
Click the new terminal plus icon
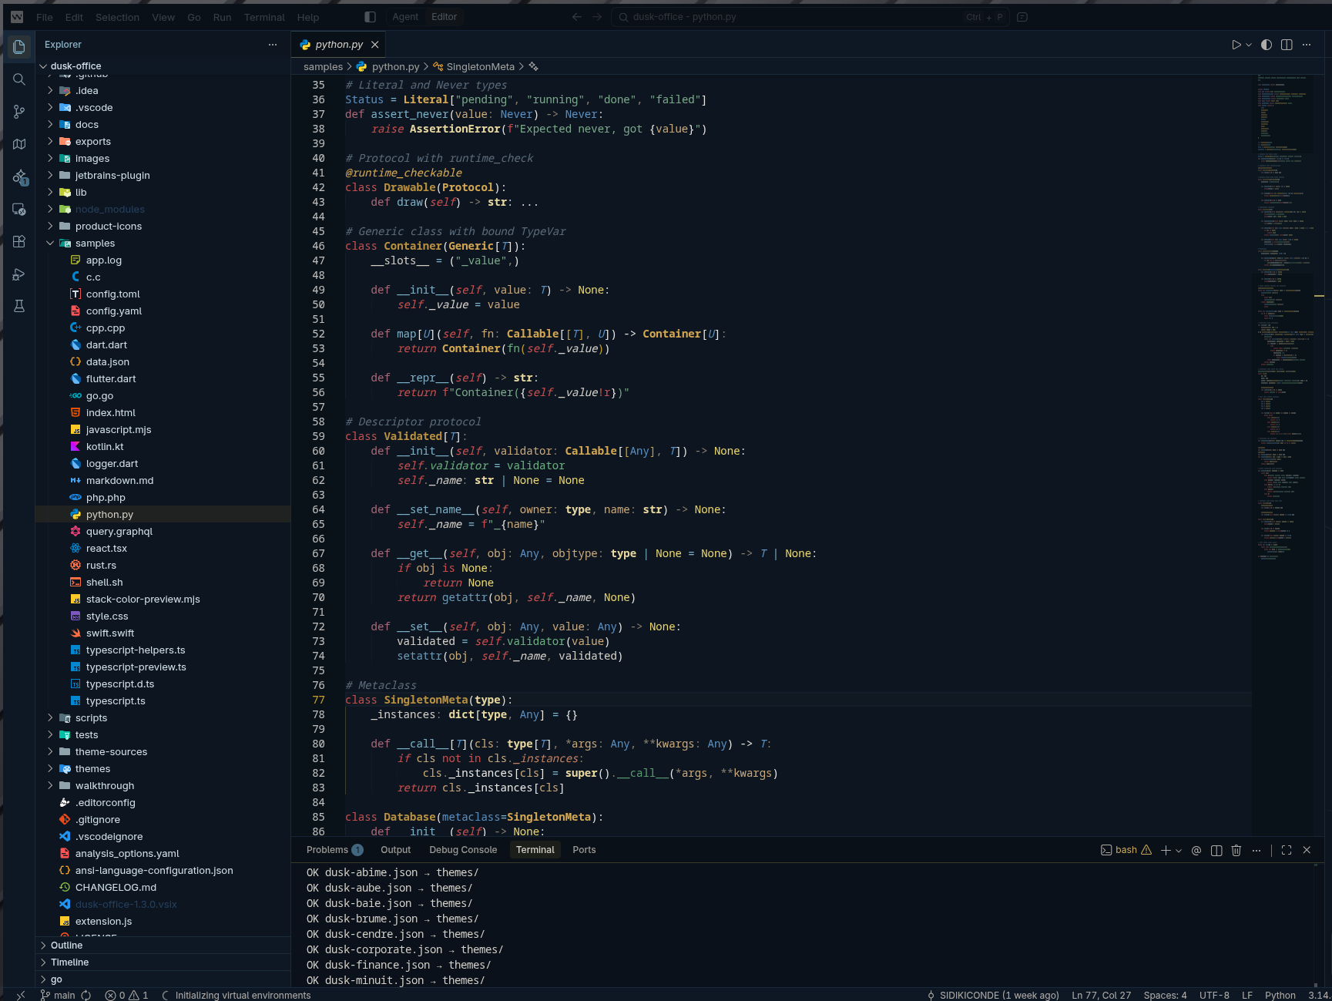click(x=1166, y=850)
